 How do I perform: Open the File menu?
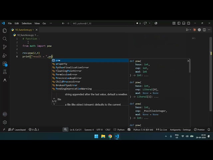click(x=10, y=23)
